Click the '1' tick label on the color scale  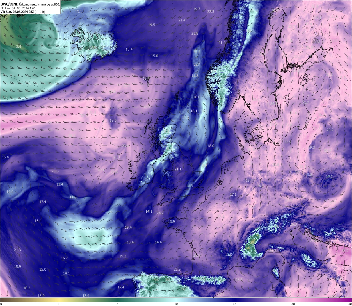[59, 304]
